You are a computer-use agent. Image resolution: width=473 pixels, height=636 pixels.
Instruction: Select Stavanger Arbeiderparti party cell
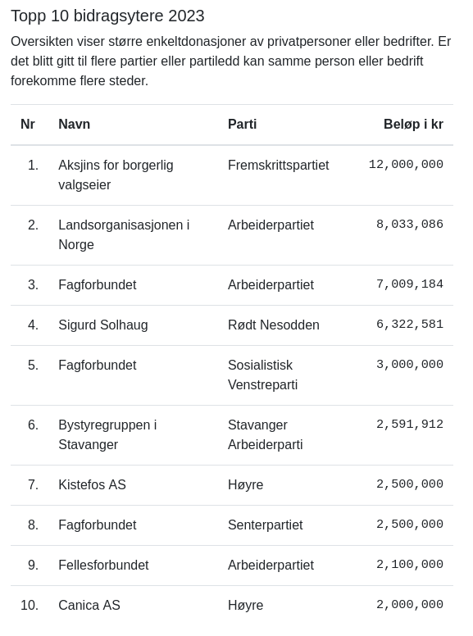click(x=266, y=434)
